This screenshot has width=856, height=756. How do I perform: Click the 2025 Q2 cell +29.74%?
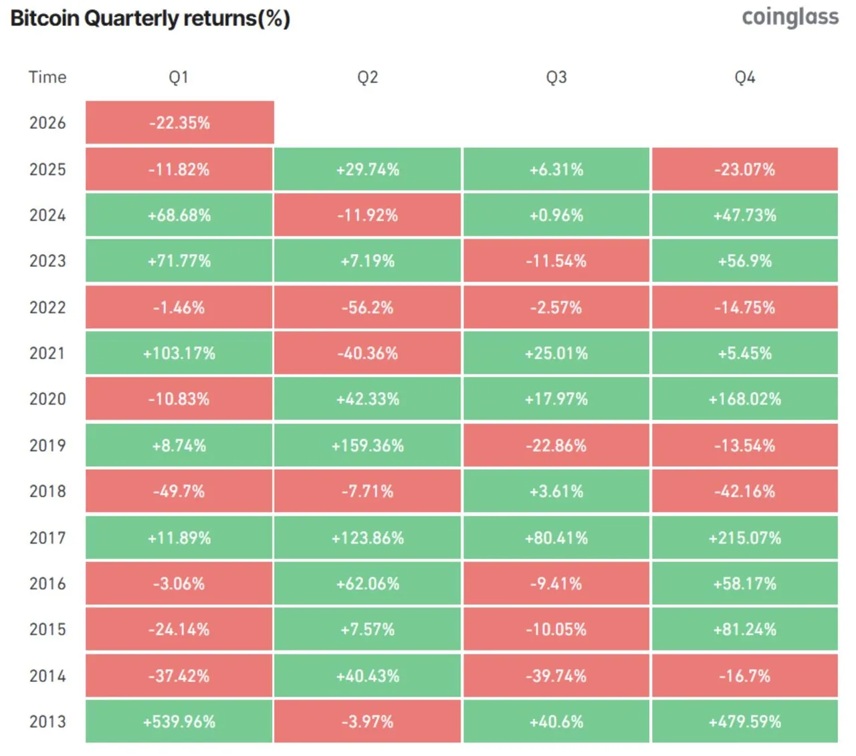click(x=367, y=170)
